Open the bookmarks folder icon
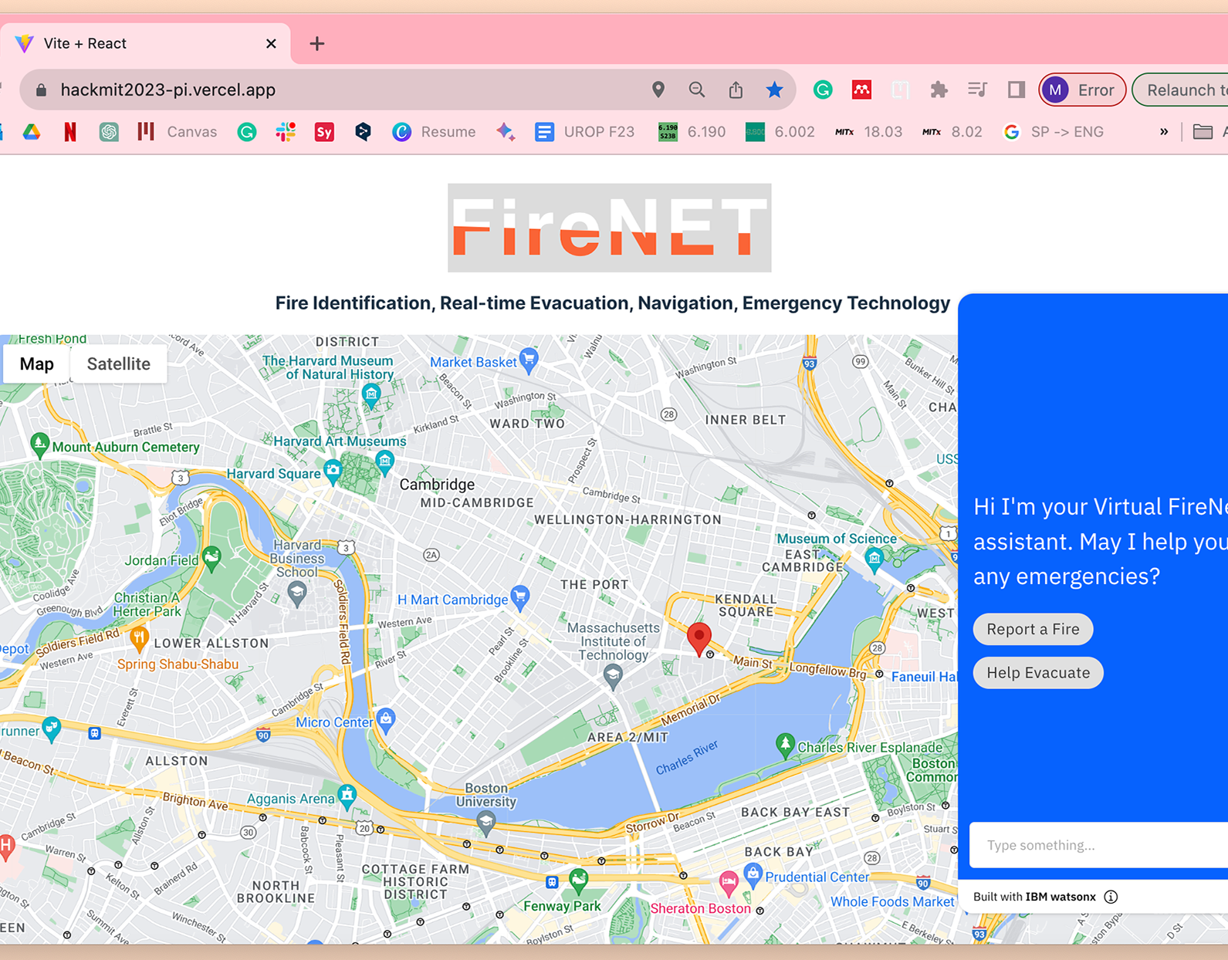Screen dimensions: 1228x960 pos(1203,132)
